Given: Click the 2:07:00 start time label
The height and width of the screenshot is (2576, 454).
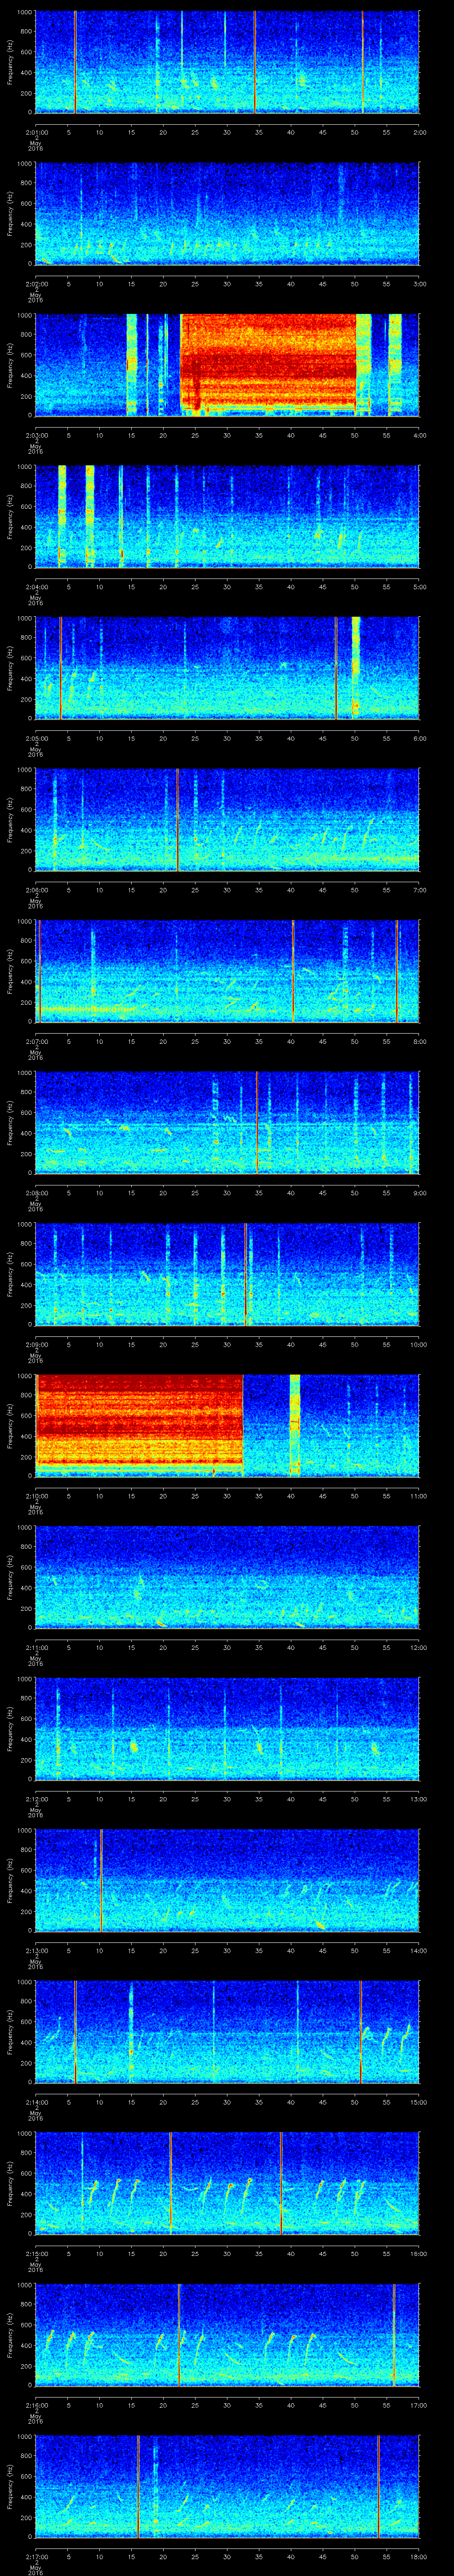Looking at the screenshot, I should tap(36, 1041).
